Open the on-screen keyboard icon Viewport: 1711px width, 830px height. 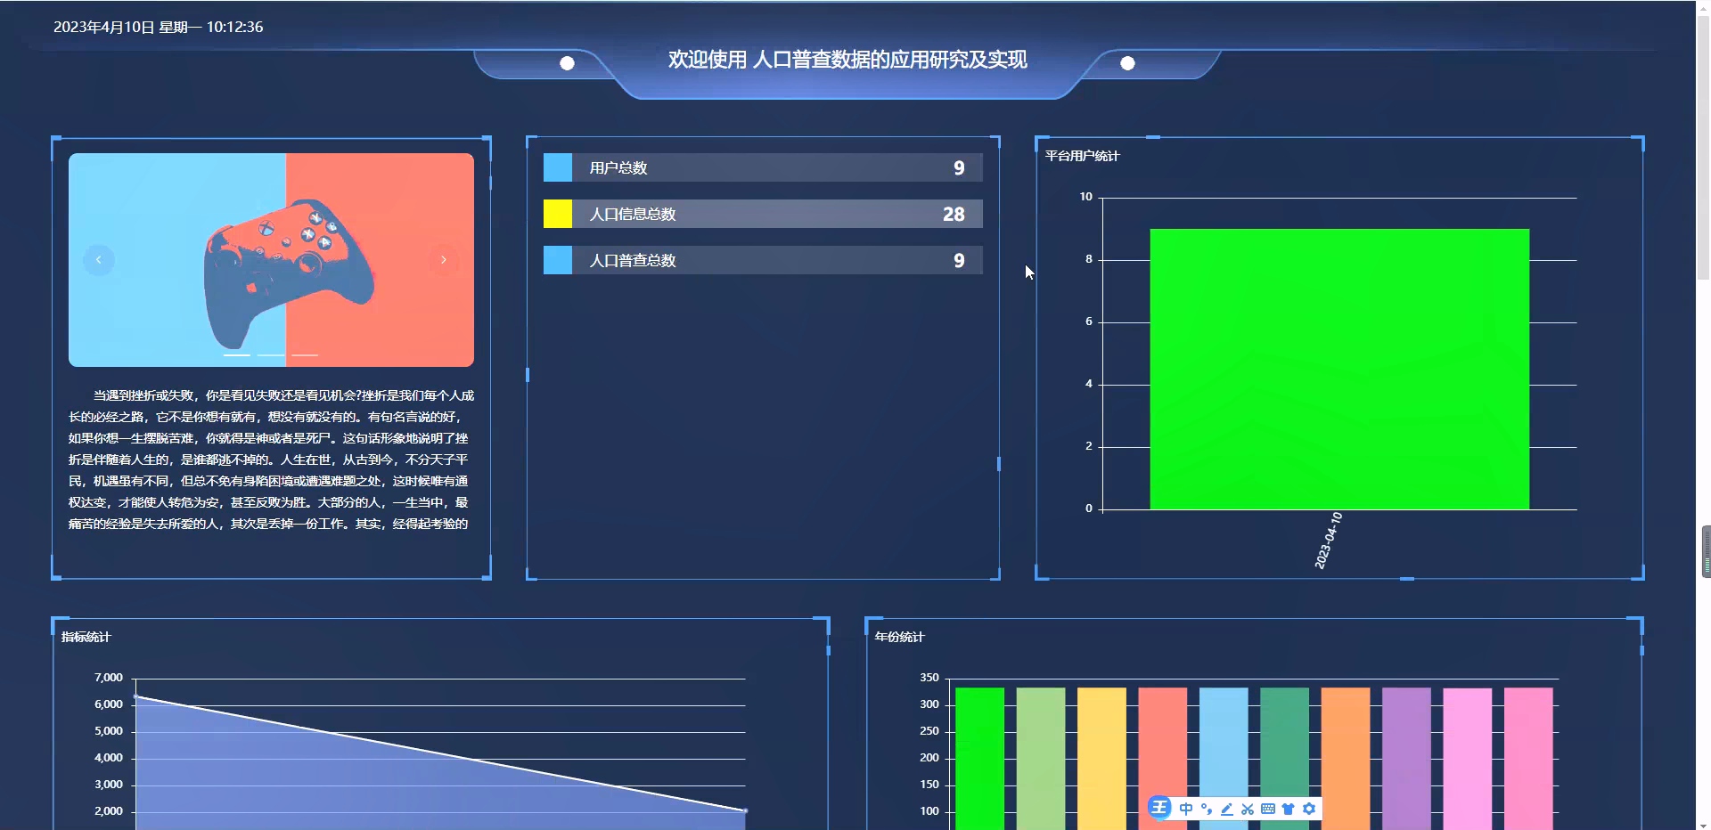point(1268,809)
